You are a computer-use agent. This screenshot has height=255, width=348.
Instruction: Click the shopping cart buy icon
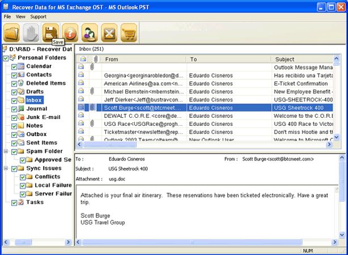129,33
